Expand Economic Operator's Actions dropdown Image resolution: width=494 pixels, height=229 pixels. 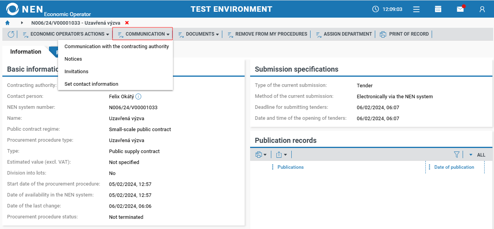pyautogui.click(x=66, y=34)
